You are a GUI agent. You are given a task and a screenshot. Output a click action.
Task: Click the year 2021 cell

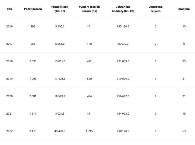click(9, 113)
